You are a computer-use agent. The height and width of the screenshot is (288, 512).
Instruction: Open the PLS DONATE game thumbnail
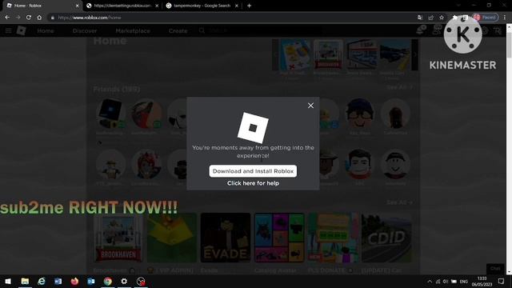point(333,238)
